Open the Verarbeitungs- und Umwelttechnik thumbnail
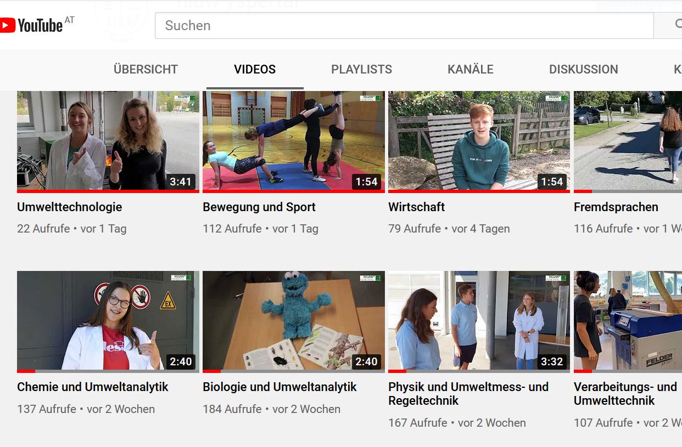The image size is (682, 447). coord(628,321)
